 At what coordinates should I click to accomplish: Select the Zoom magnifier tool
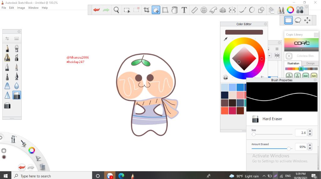[116, 10]
